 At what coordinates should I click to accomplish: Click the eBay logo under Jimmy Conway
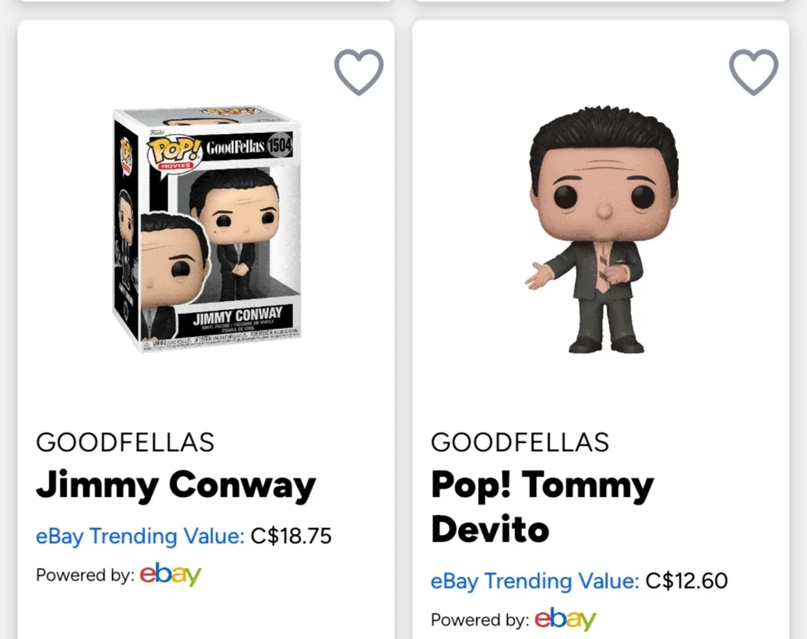coord(171,575)
